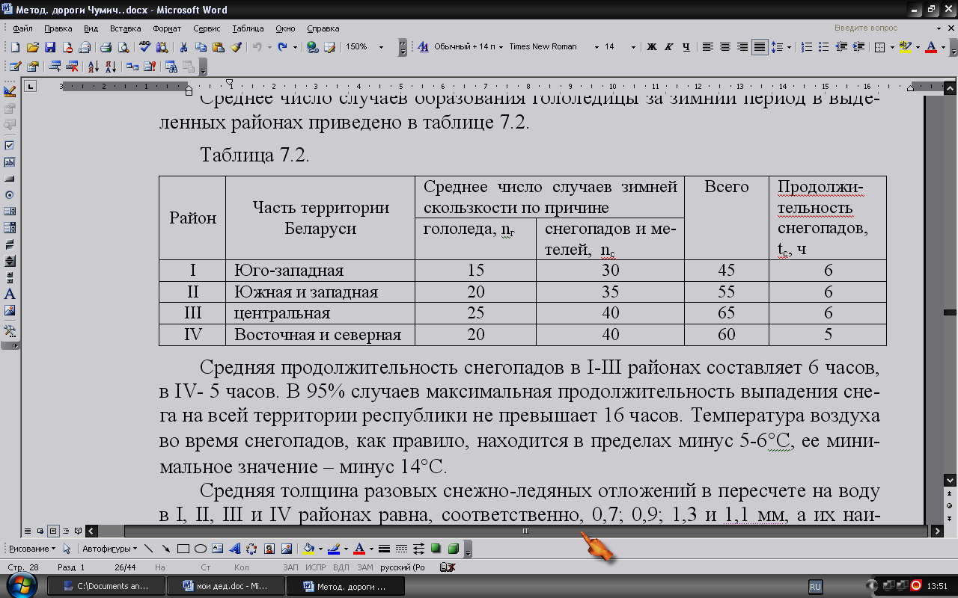Image resolution: width=958 pixels, height=598 pixels.
Task: Toggle bulleted list formatting
Action: (x=824, y=47)
